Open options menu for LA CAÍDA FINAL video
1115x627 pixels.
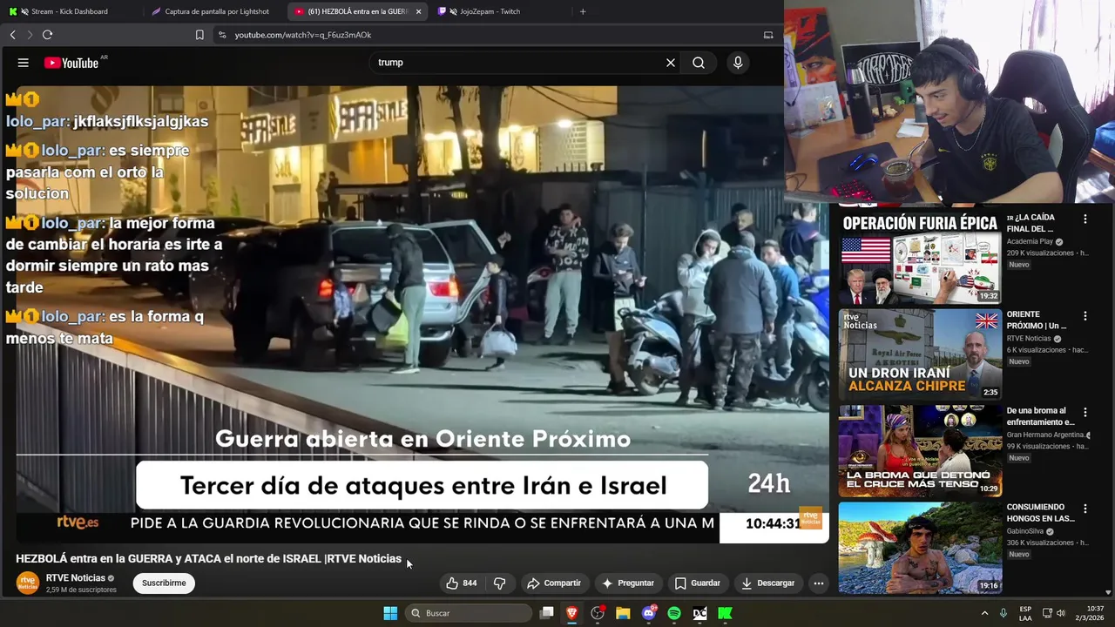(1085, 219)
